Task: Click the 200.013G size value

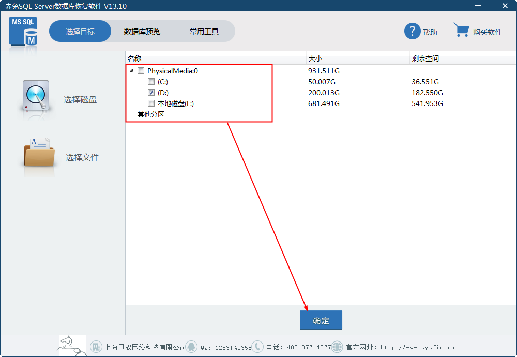Action: pyautogui.click(x=324, y=93)
